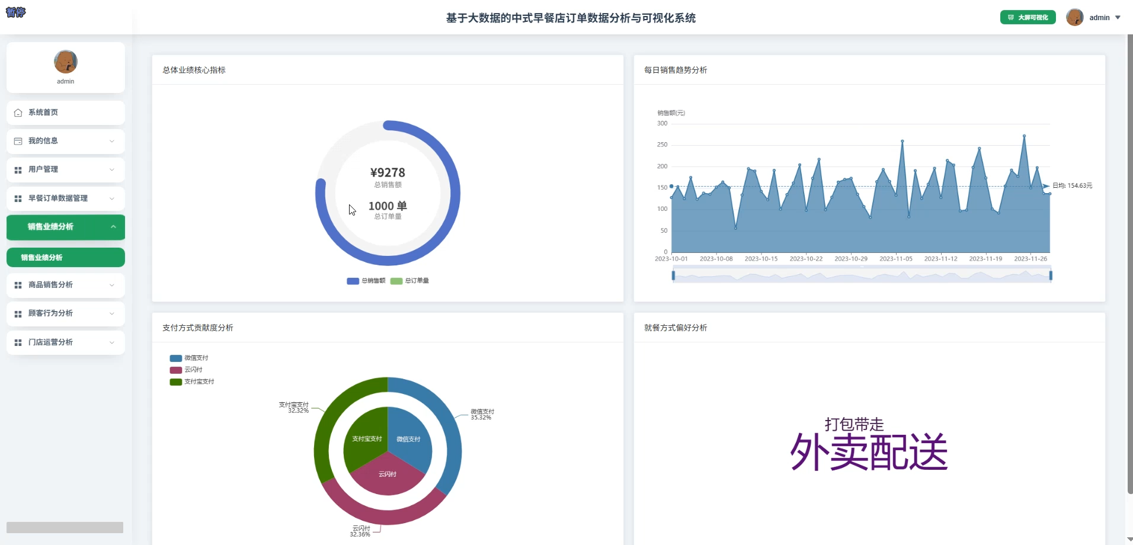
Task: Click the top-right admin avatar
Action: (x=1074, y=17)
